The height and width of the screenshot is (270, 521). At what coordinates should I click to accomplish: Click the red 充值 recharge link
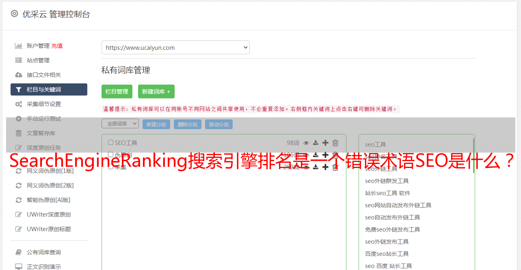click(57, 46)
